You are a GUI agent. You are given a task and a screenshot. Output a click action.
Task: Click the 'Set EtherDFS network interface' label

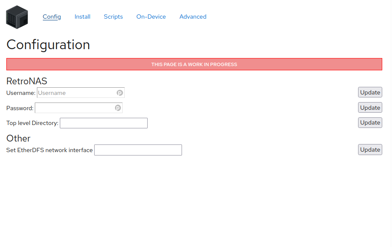coord(50,150)
